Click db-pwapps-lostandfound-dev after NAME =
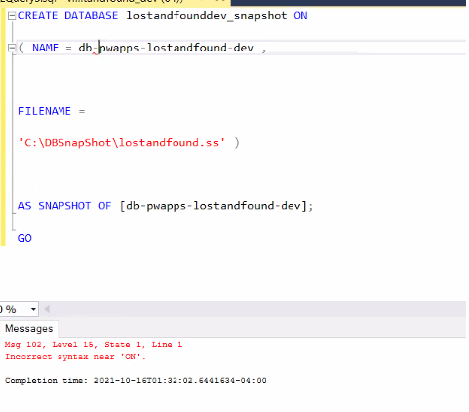 167,48
